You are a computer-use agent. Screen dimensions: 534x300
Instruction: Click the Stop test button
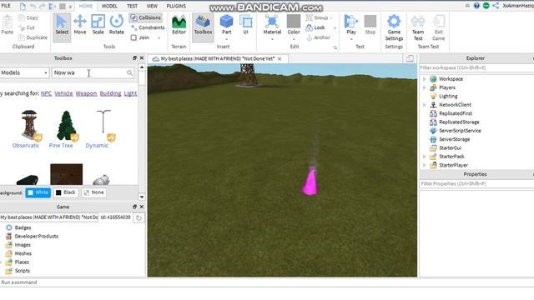tap(370, 25)
